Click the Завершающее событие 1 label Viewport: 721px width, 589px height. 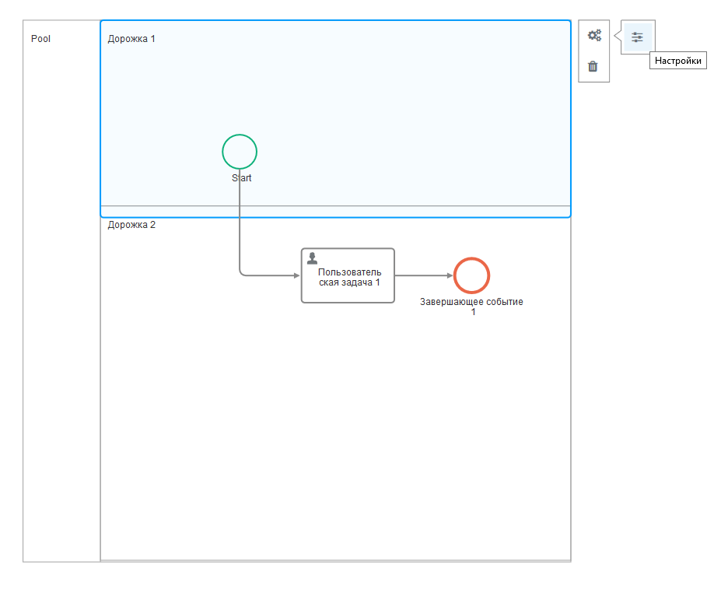pos(471,307)
